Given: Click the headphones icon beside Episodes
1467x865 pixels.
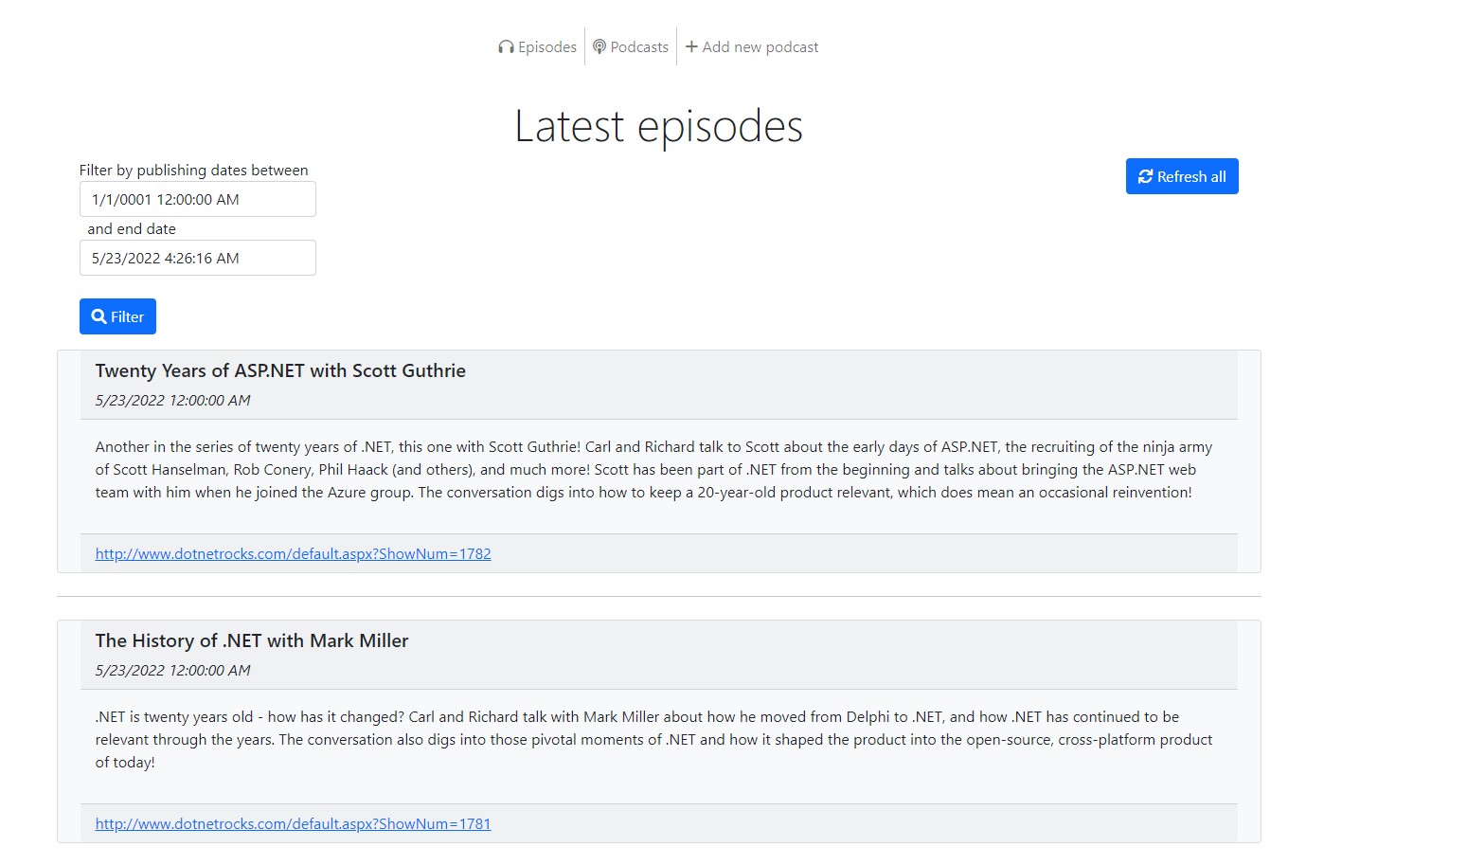Looking at the screenshot, I should click(x=506, y=47).
